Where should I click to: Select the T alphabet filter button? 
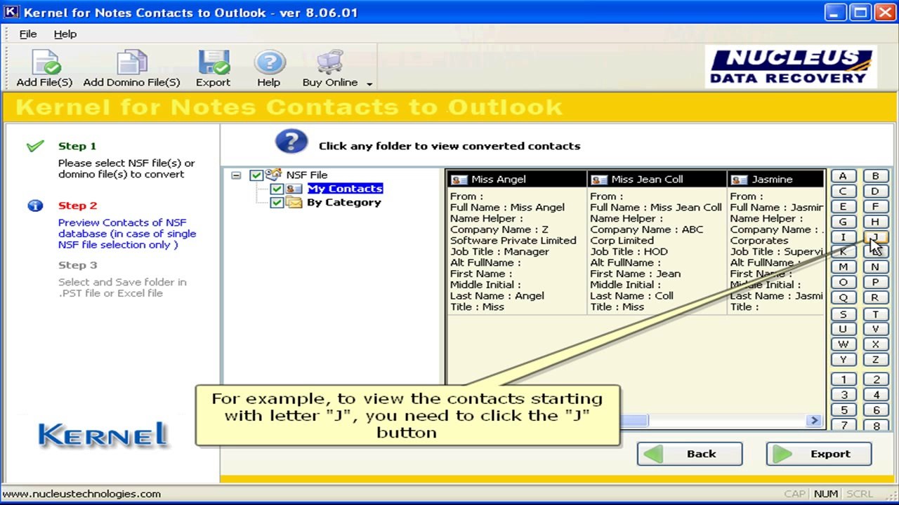[875, 314]
